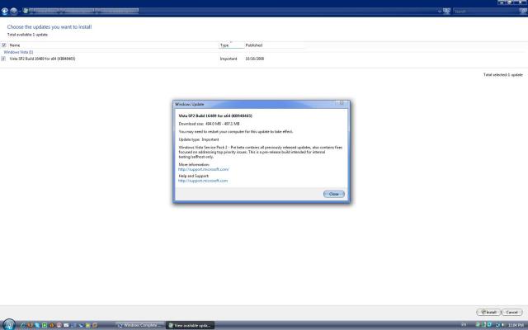Toggle the select-all checkbox next to Name
This screenshot has width=528, height=330.
[3, 45]
